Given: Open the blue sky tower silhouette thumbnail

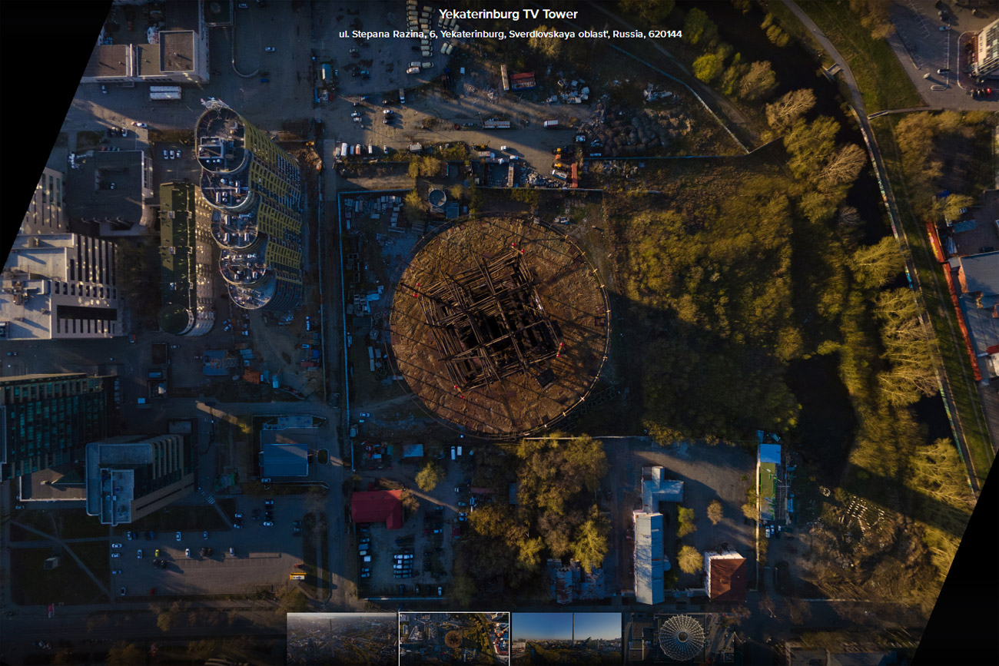Looking at the screenshot, I should pos(566,638).
